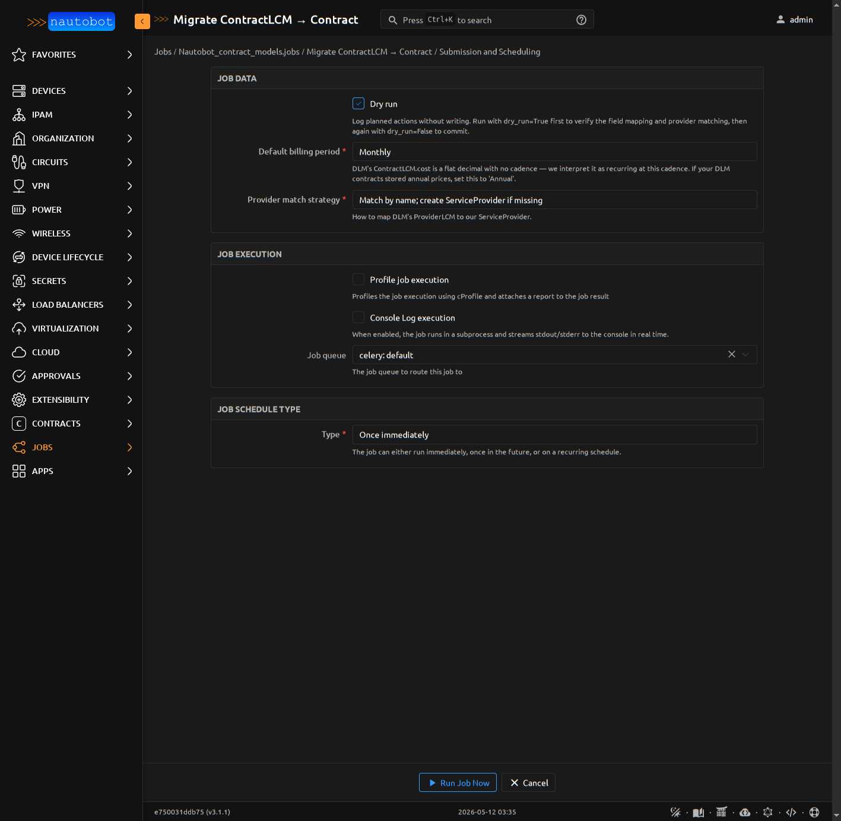Click the cloud icon in footer
The width and height of the screenshot is (841, 821).
(745, 812)
